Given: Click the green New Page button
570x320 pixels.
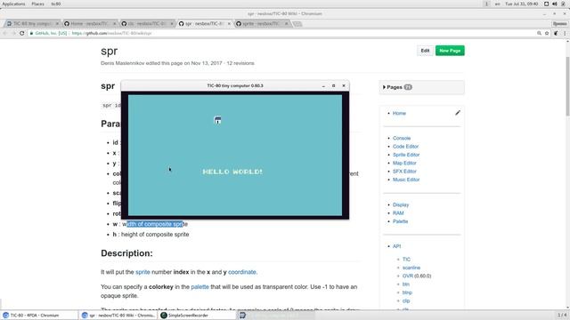Looking at the screenshot, I should 450,51.
